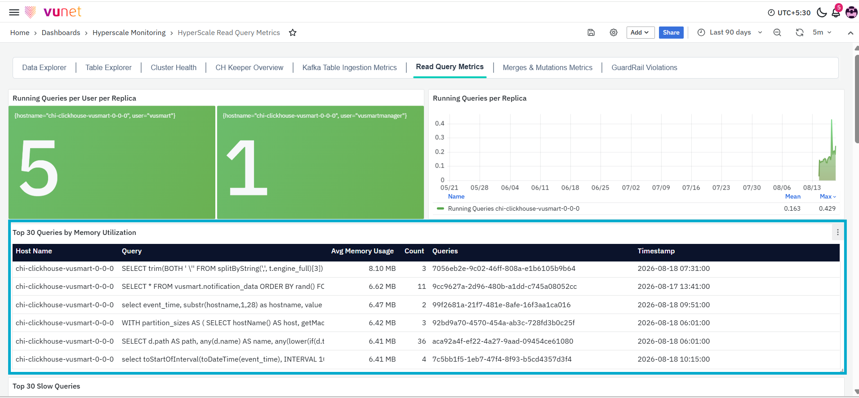
Task: Go to Hyperscale Monitoring breadcrumb
Action: click(x=129, y=32)
